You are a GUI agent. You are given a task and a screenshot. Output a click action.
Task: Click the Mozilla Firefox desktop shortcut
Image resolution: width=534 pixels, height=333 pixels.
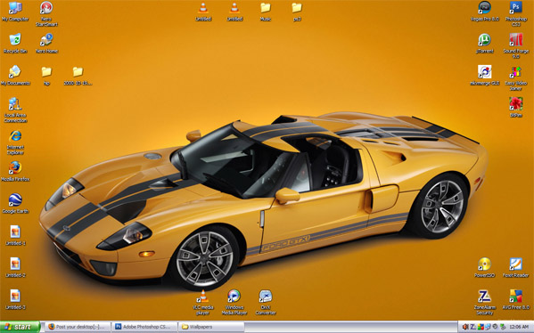point(15,172)
